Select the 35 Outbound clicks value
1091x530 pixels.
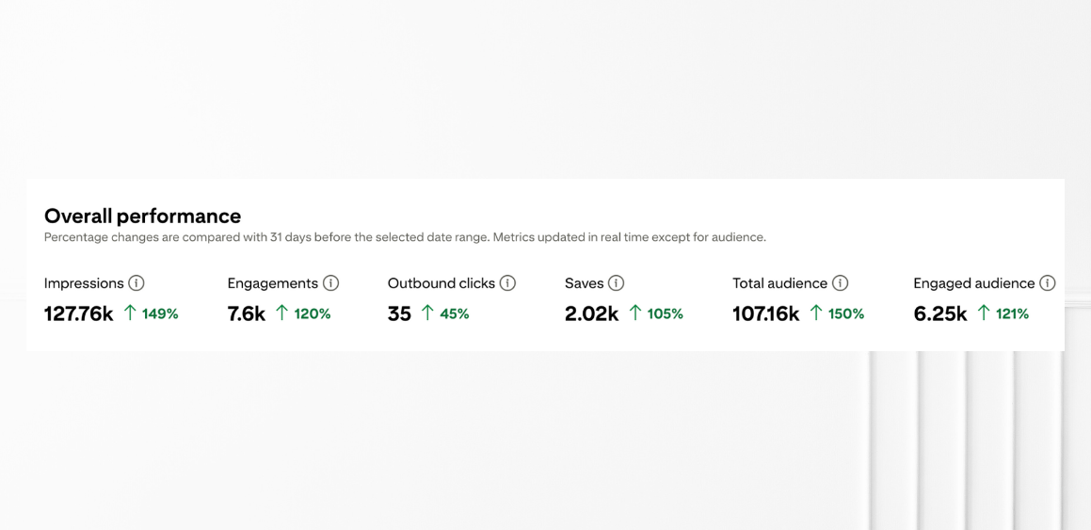point(399,314)
